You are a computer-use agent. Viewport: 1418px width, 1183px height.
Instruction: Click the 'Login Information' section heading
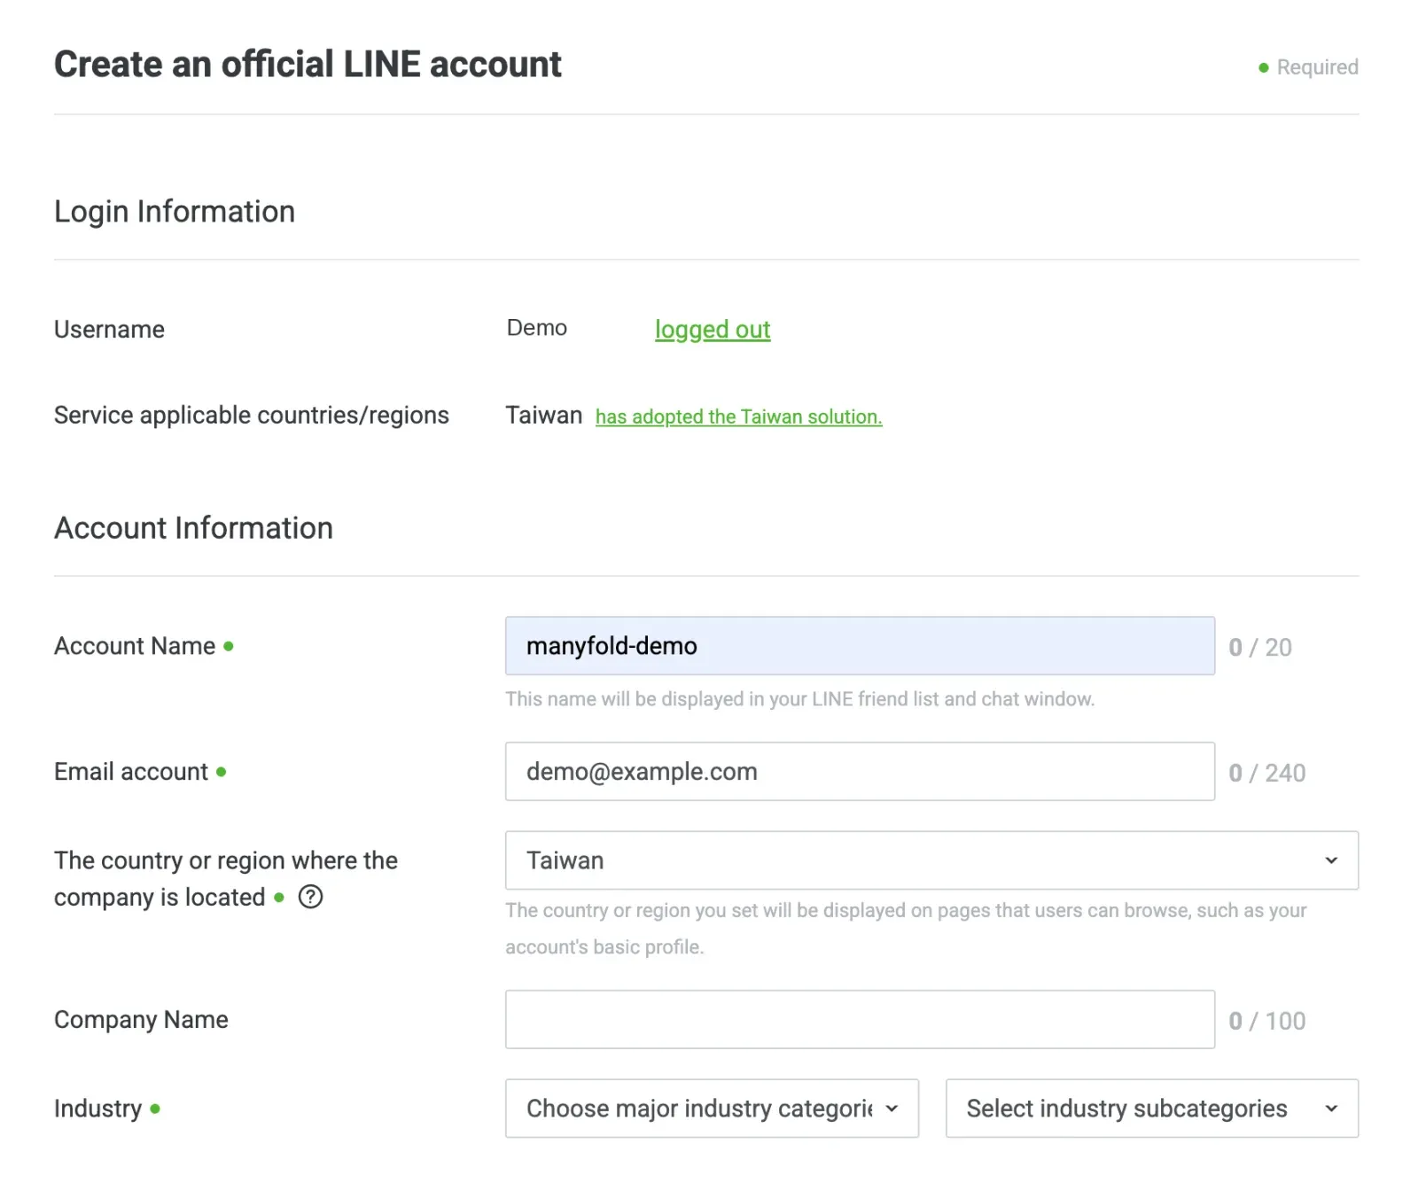pos(175,212)
